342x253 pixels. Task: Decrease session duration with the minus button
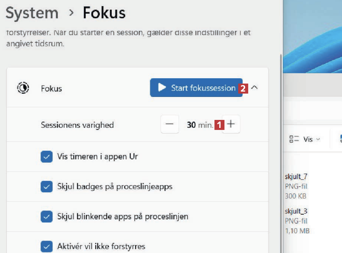click(170, 124)
